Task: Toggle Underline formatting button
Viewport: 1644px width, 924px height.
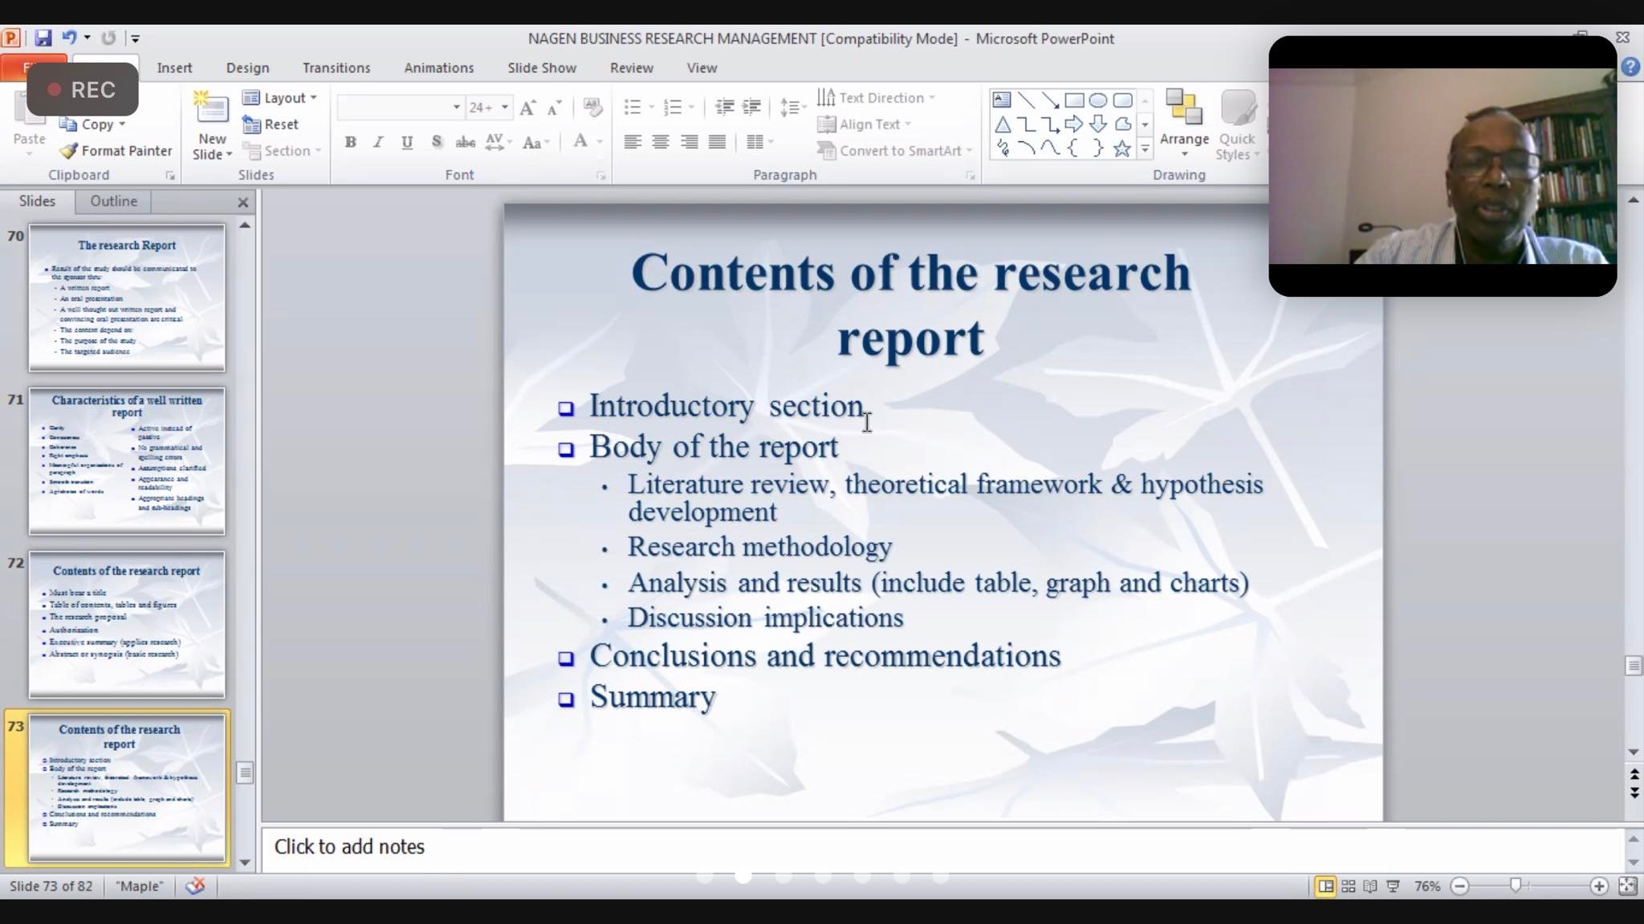Action: [407, 142]
